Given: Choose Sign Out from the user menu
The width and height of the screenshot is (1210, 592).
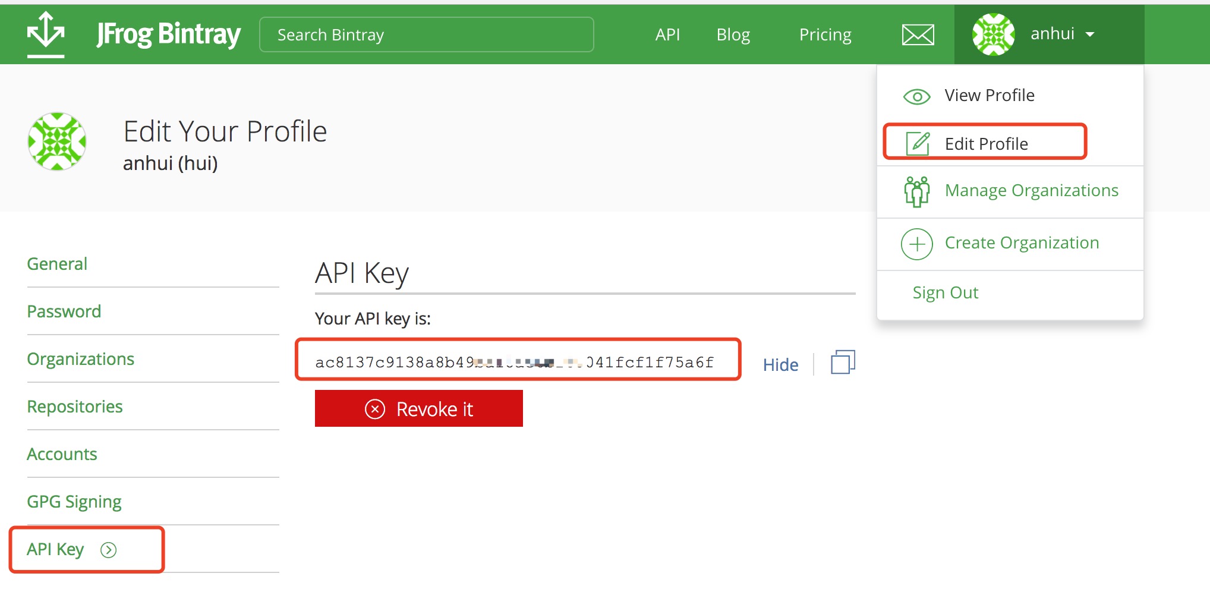Looking at the screenshot, I should (945, 292).
